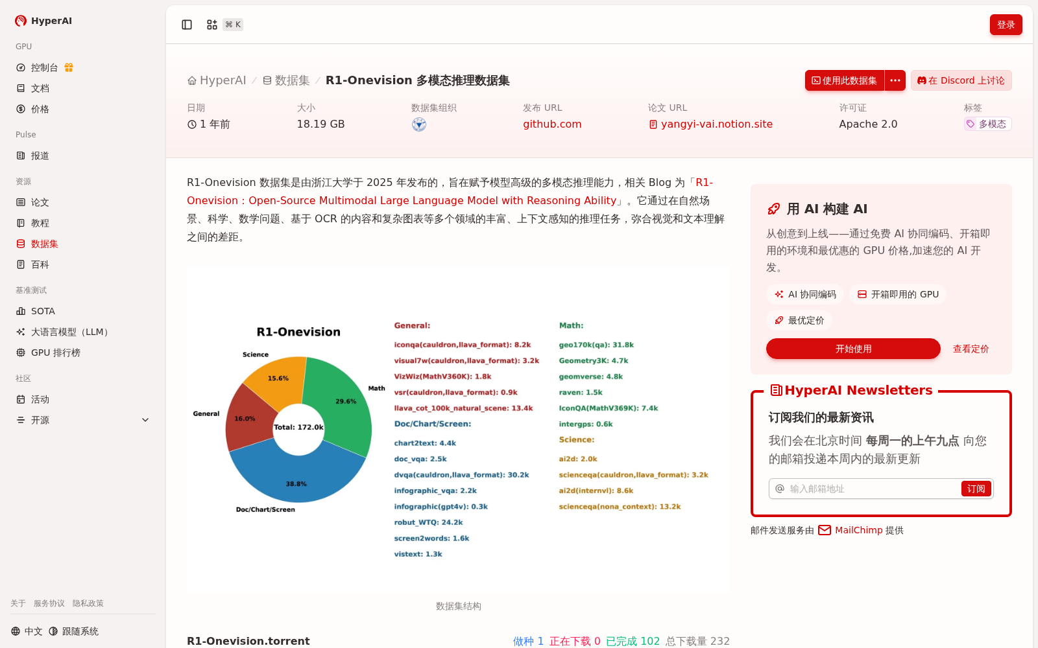Open the MailChimp link
The height and width of the screenshot is (648, 1038).
pos(859,530)
